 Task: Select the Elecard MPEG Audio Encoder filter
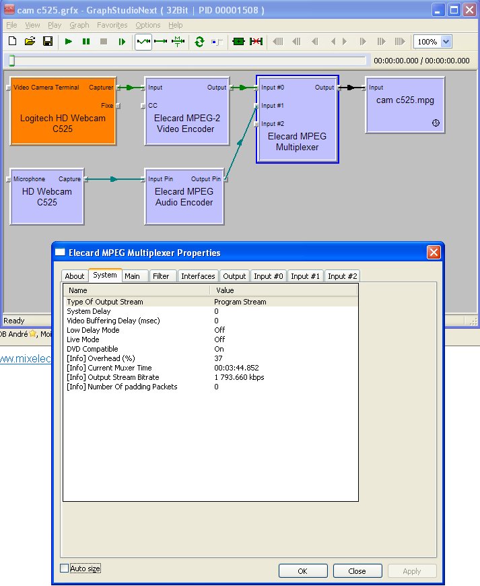pos(184,197)
